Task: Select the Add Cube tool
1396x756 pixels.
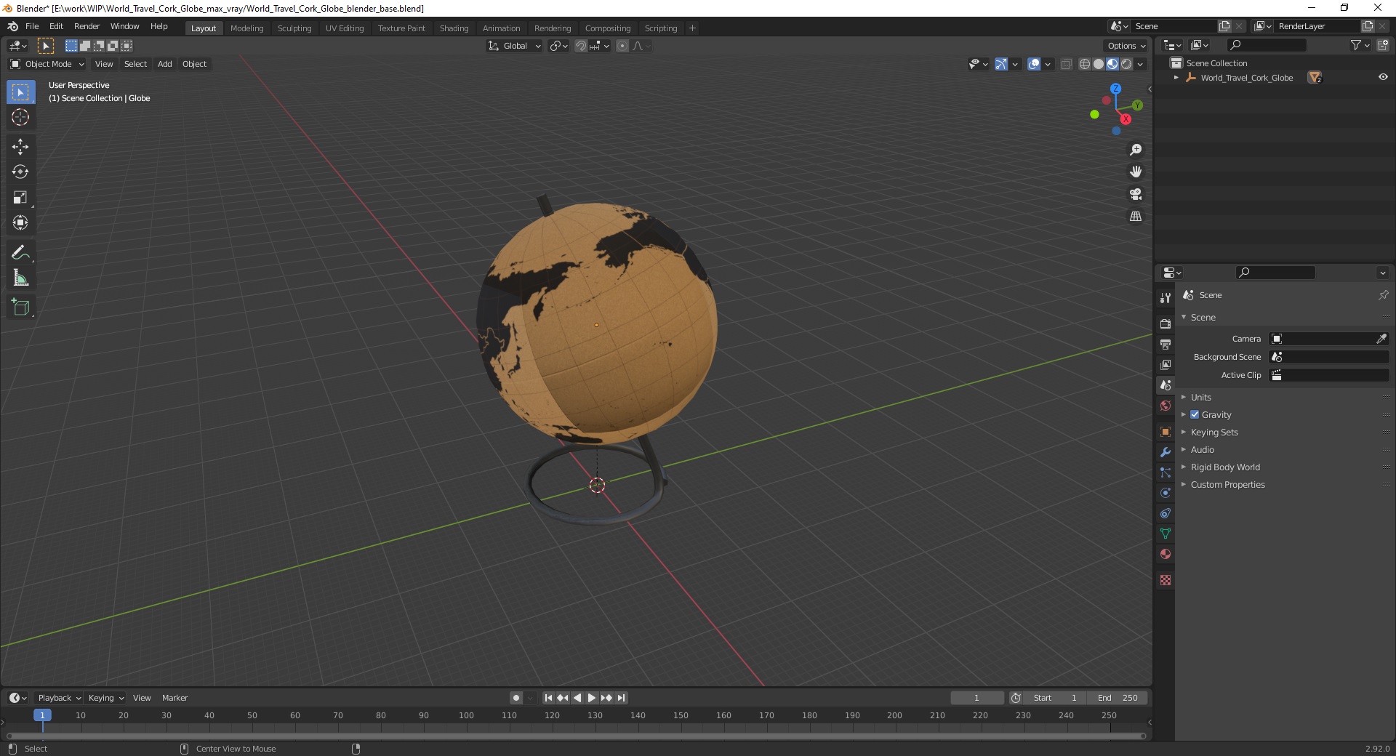Action: coord(20,307)
